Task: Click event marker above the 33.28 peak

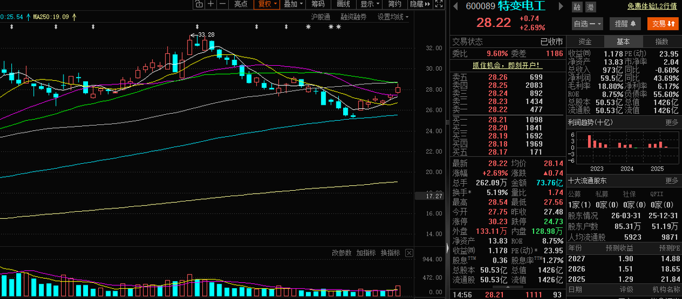Action: [197, 27]
